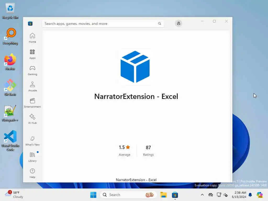The height and width of the screenshot is (201, 268).
Task: Open the user account profile button
Action: click(x=178, y=23)
